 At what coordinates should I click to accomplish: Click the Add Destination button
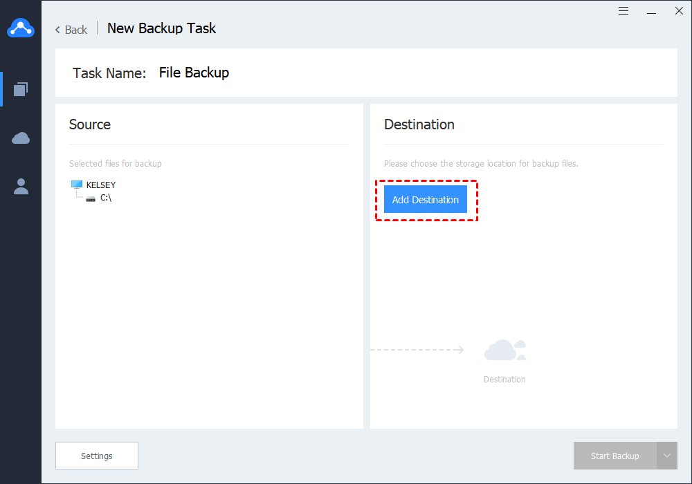(x=425, y=199)
